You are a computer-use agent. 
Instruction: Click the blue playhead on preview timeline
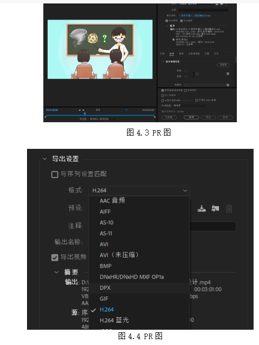pyautogui.click(x=85, y=114)
